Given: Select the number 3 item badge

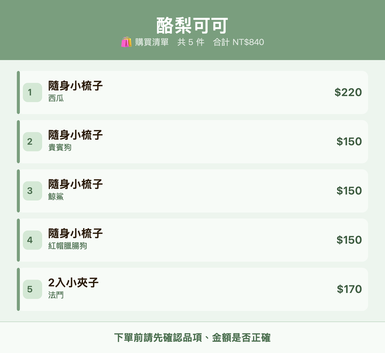Looking at the screenshot, I should click(32, 191).
